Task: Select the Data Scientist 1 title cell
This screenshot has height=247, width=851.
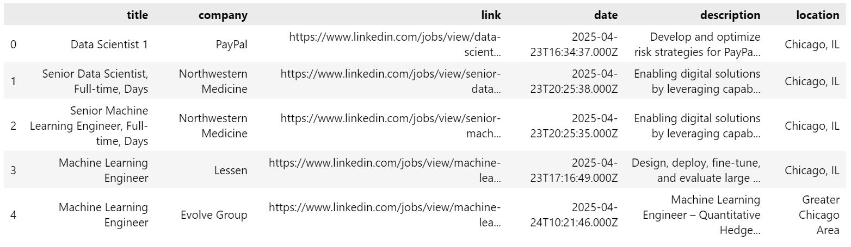Action: click(x=109, y=45)
